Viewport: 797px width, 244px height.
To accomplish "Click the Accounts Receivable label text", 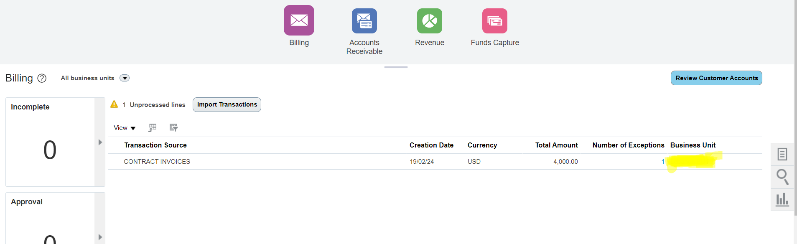I will pyautogui.click(x=364, y=47).
